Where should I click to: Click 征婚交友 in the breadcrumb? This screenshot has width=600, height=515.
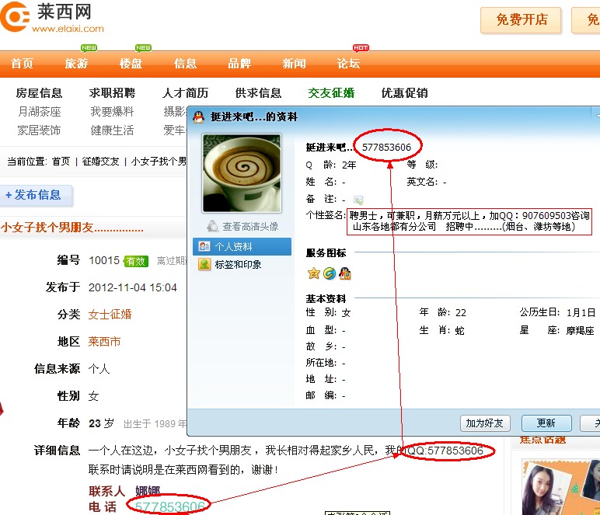click(x=100, y=162)
